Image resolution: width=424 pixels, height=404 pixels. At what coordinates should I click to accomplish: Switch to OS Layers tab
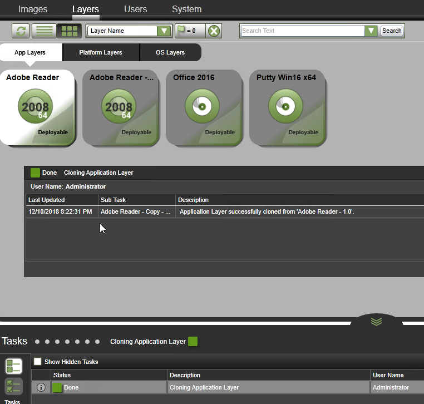(170, 52)
